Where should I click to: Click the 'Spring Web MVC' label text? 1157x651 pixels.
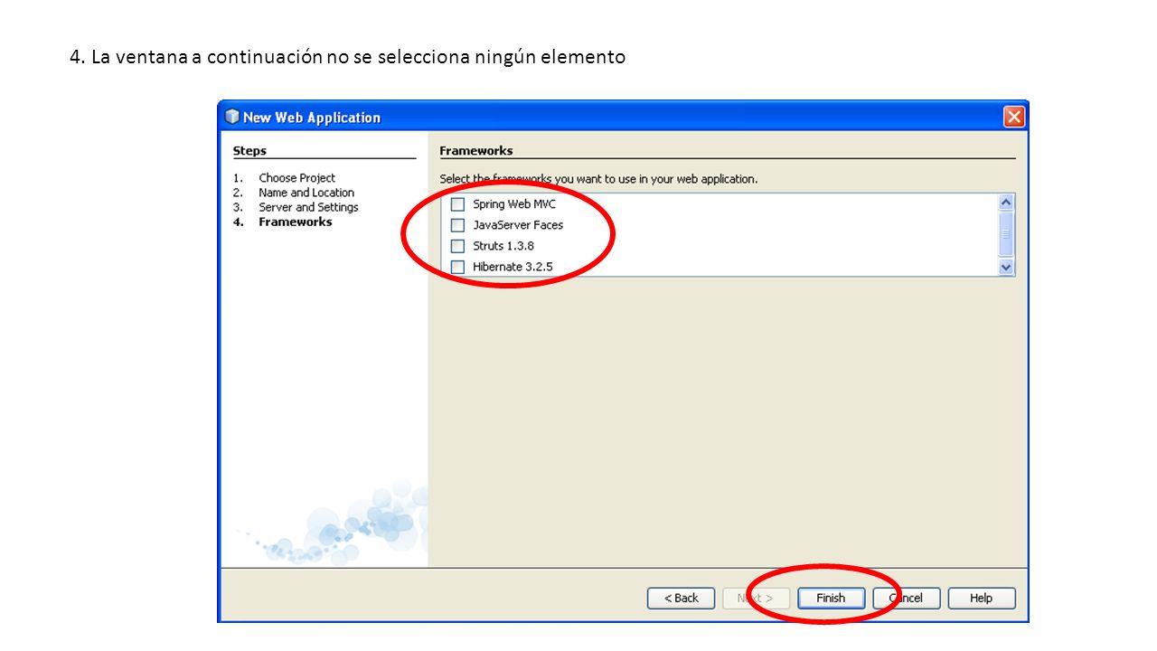[514, 204]
